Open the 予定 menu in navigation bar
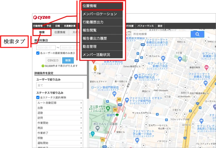Viewport: 216px width, 148px height. coord(49,26)
